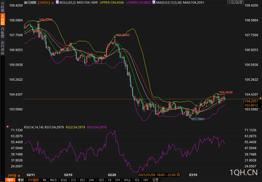Viewport: 262px width, 182px height.
Task: Click the LOWER:103.8832 value text
Action: (x=138, y=3)
